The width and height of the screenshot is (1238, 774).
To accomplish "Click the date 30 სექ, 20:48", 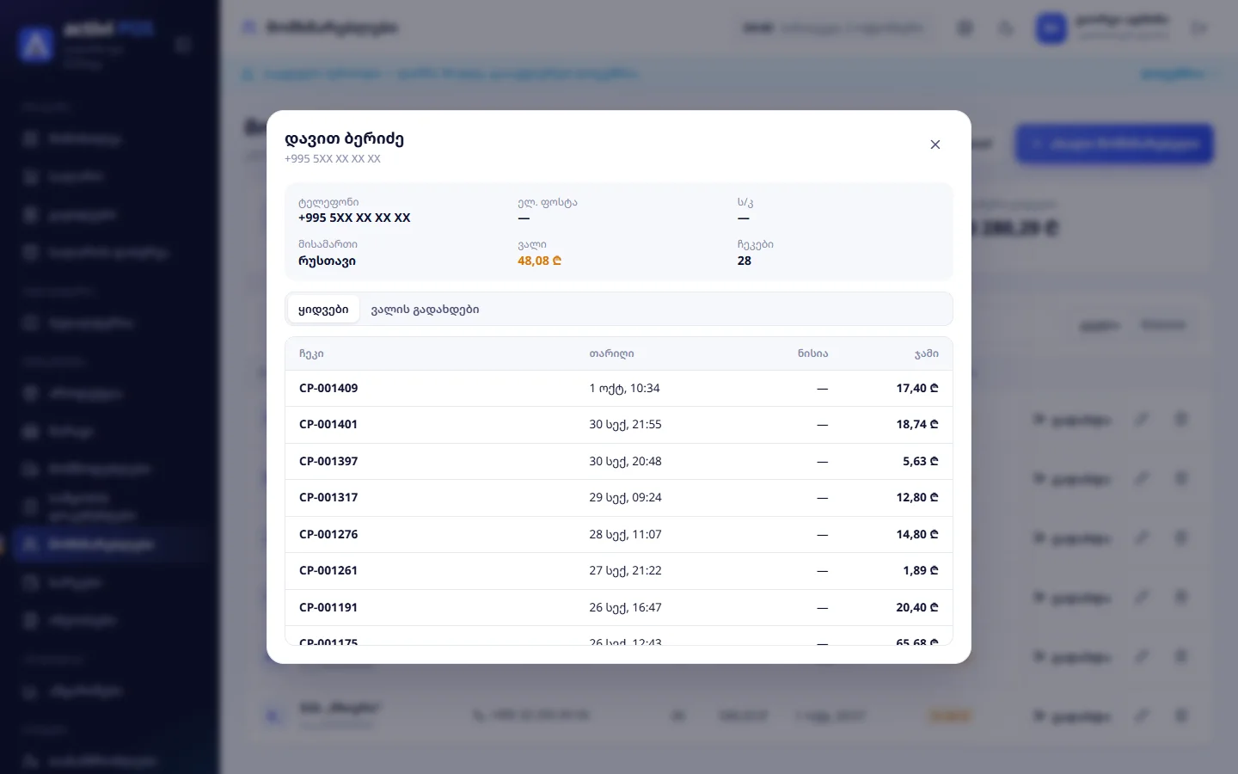I will pyautogui.click(x=625, y=461).
